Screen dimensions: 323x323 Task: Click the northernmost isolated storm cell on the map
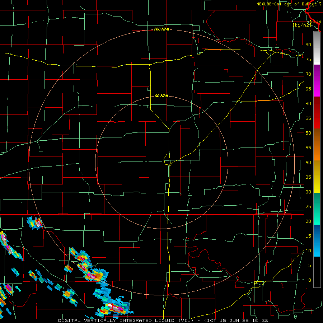[35, 223]
